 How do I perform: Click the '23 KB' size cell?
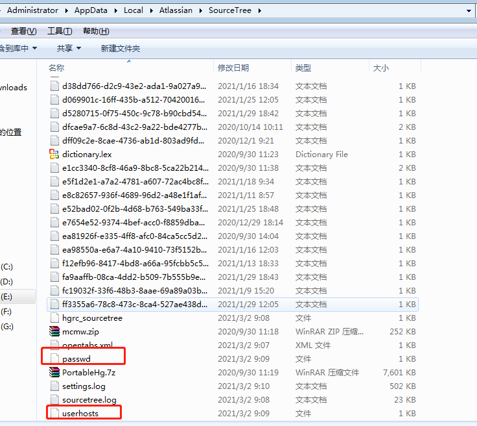(405, 399)
